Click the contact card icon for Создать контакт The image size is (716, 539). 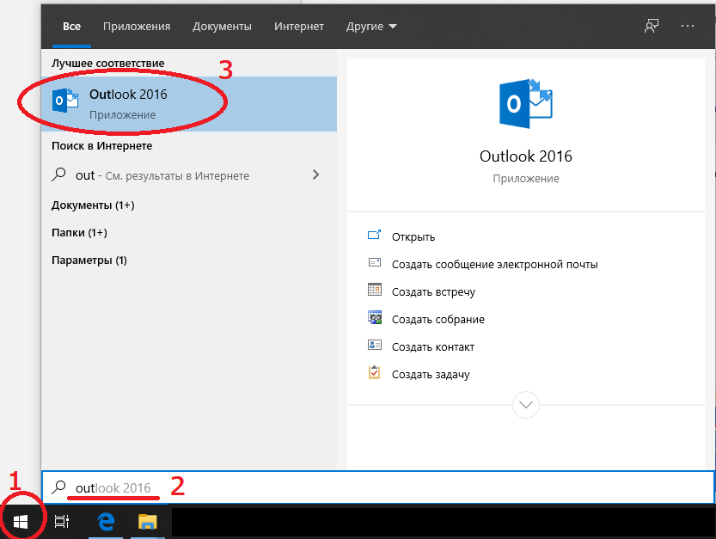[x=374, y=346]
